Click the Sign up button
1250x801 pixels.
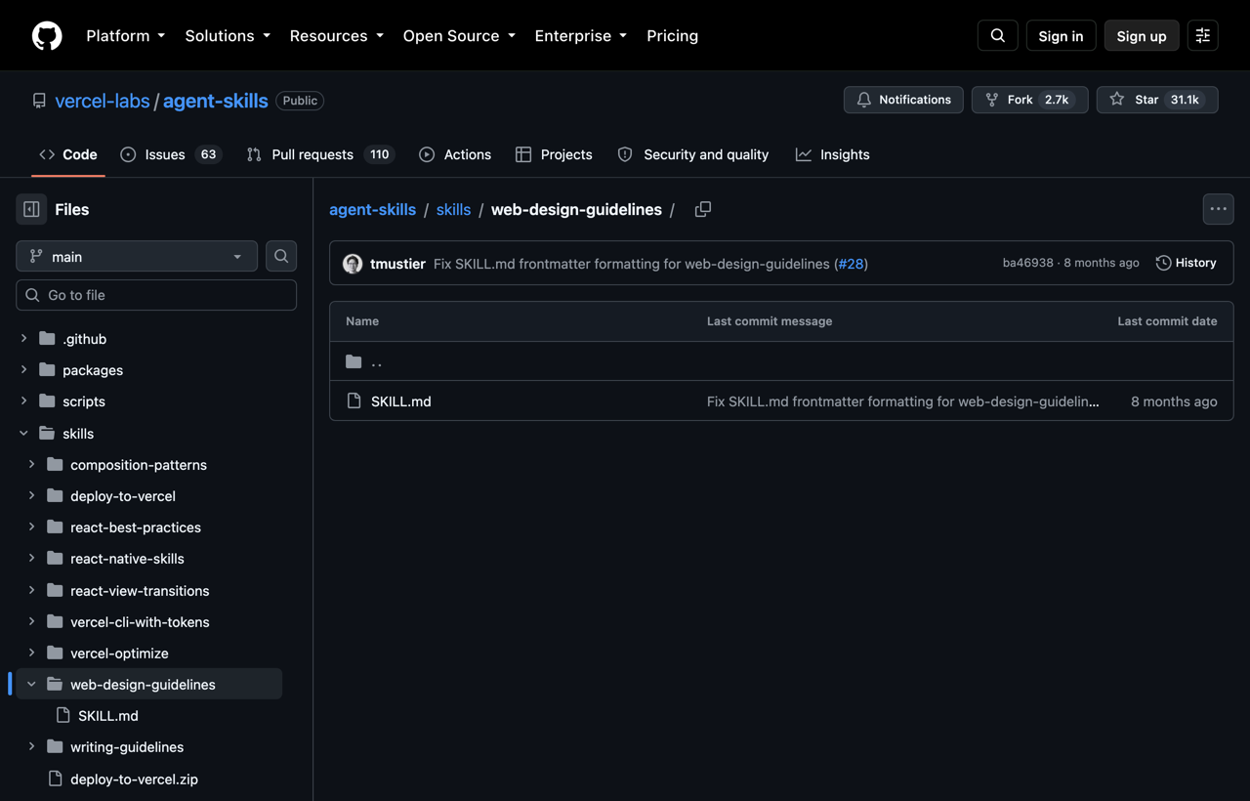pos(1142,35)
